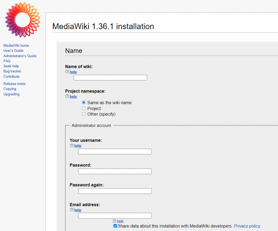The width and height of the screenshot is (278, 231).
Task: Click the question mark icon beside Name of wiki help
Action: point(67,71)
